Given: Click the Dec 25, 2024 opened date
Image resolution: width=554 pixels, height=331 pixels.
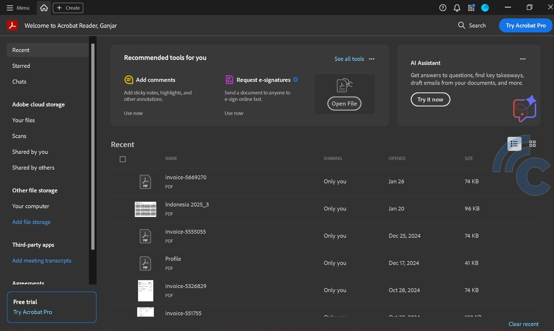Looking at the screenshot, I should click(404, 236).
